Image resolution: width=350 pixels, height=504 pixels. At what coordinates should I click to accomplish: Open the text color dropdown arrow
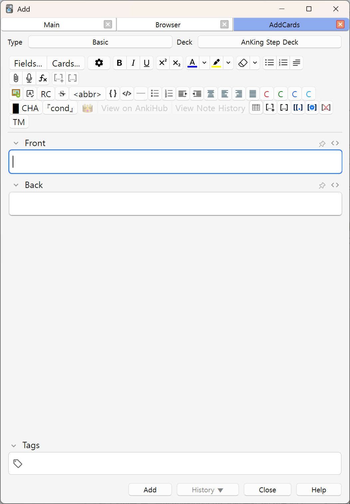click(x=204, y=63)
